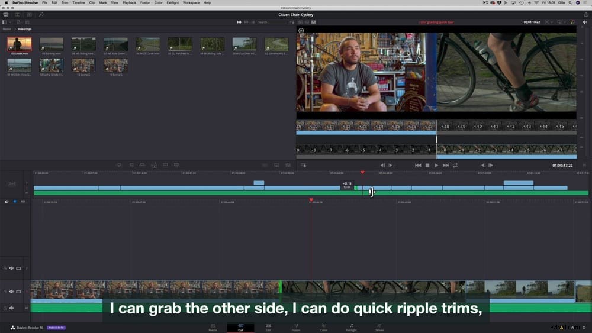Mute video track 2

coord(11,268)
